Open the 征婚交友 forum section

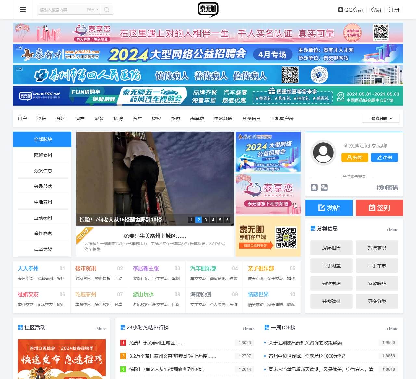[x=28, y=294]
